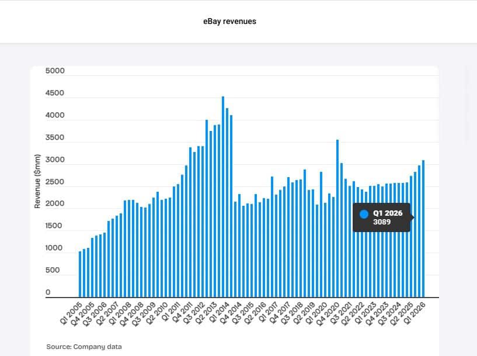
Task: Click the Q4 2011 x-axis label
Action: 182,313
